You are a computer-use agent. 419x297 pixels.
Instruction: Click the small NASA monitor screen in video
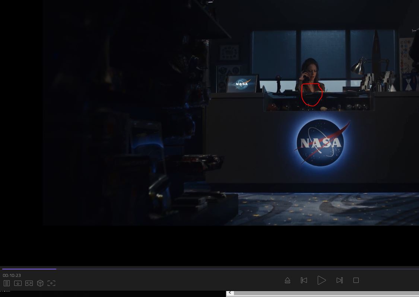(242, 84)
